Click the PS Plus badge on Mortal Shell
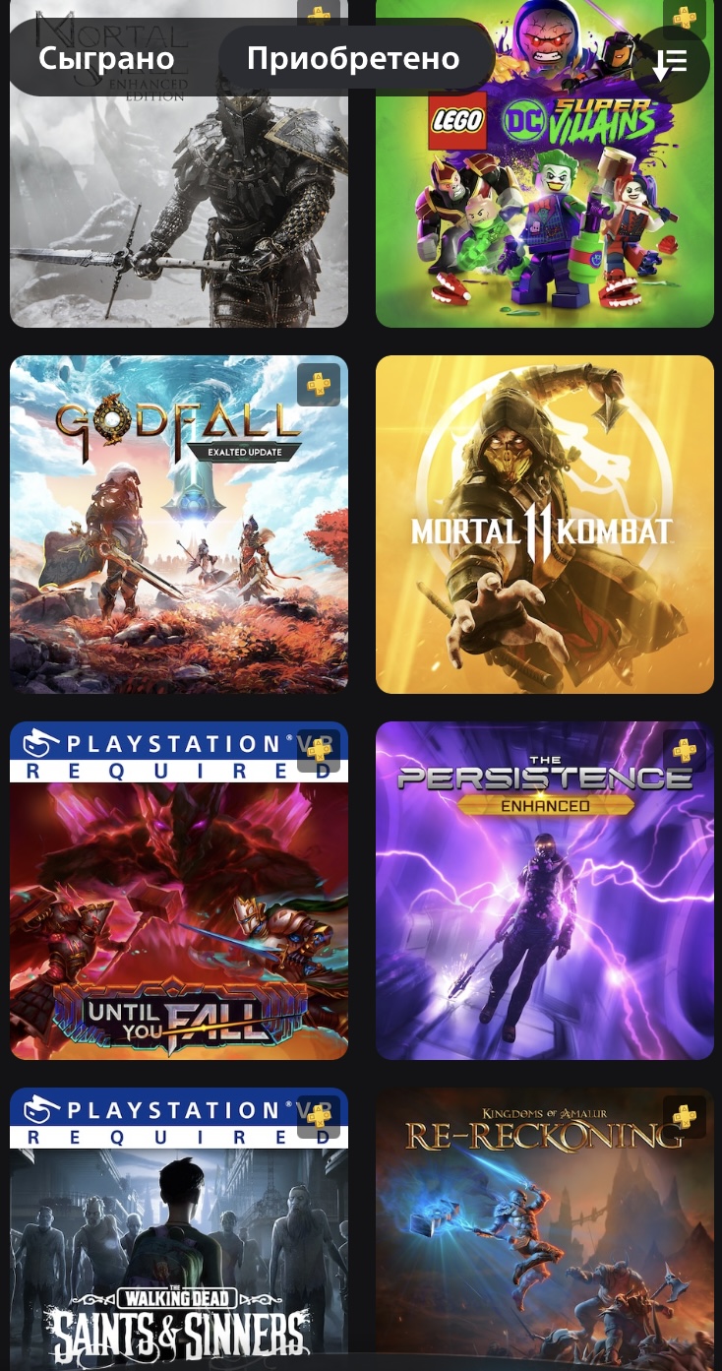The image size is (722, 1371). (319, 15)
